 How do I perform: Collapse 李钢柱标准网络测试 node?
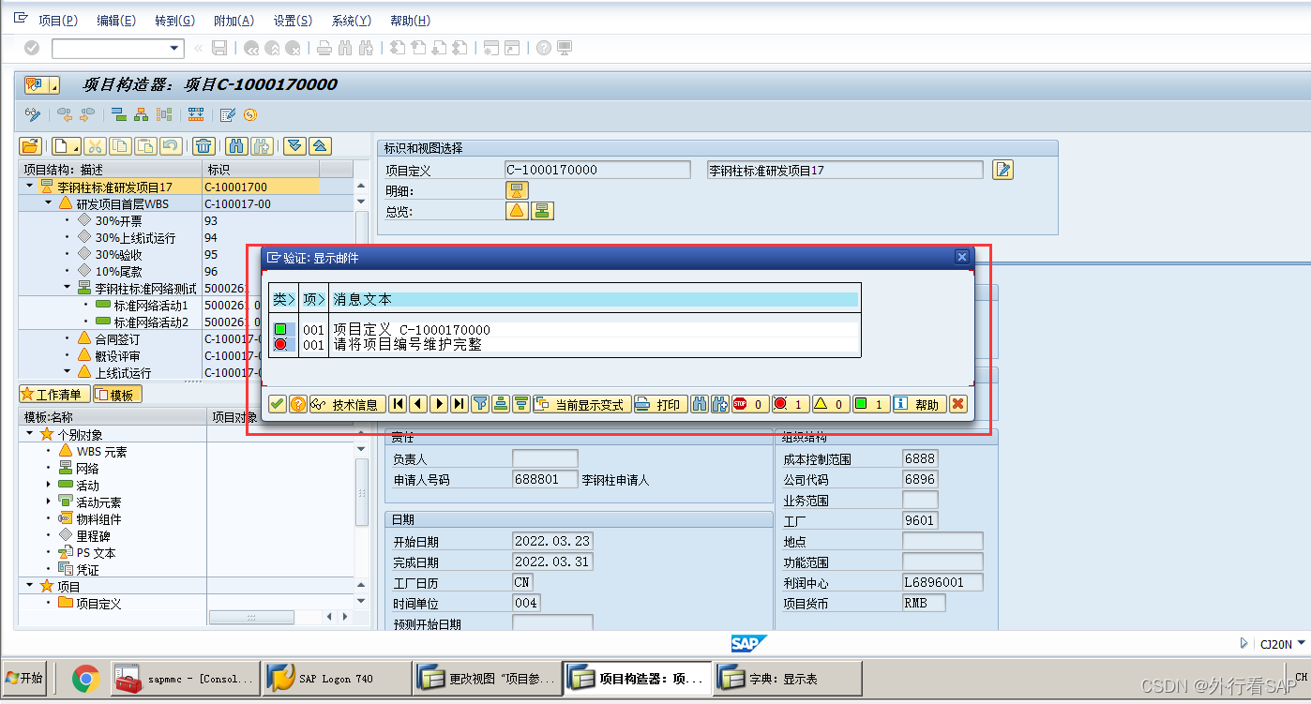(x=67, y=288)
